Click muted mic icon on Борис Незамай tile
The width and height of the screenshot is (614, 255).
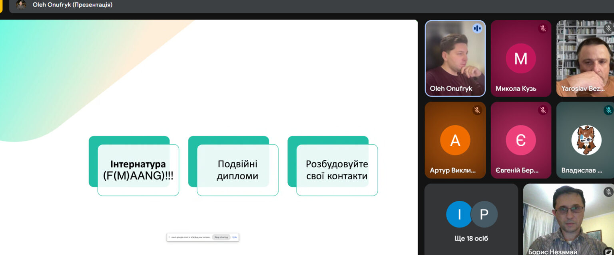click(608, 192)
